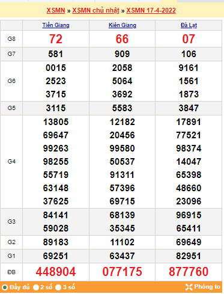Click the Phóng to button label
Image resolution: width=224 pixels, height=294 pixels.
[207, 287]
